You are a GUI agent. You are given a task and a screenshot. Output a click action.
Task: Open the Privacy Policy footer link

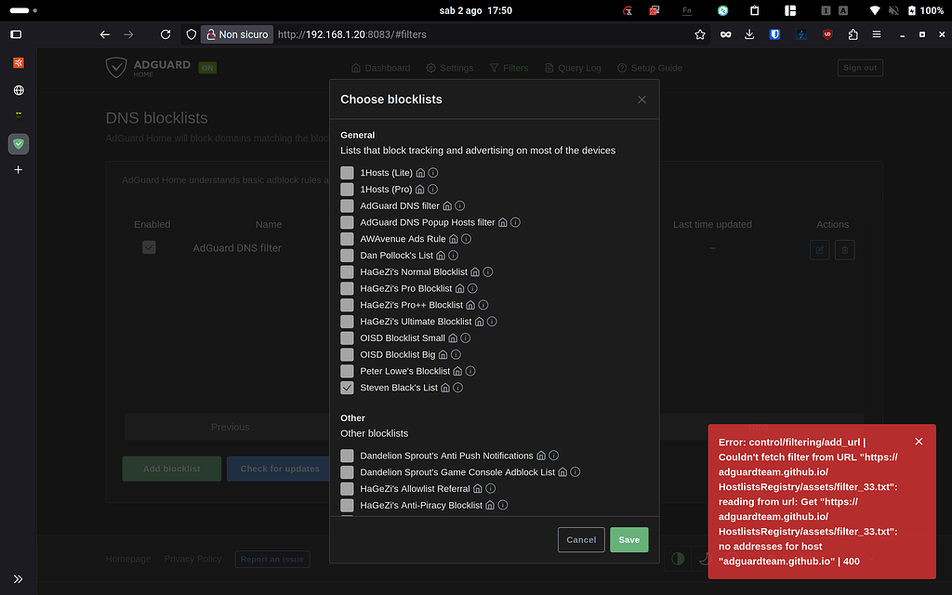click(192, 559)
